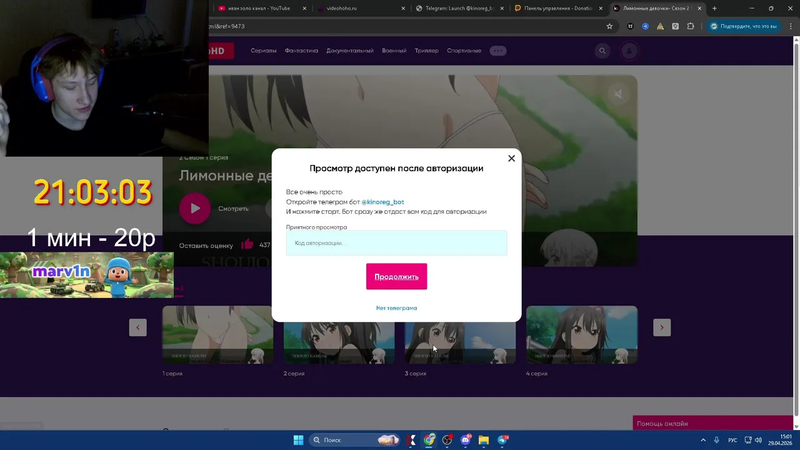800x450 pixels.
Task: Open the @kinoreg_bot telegram link
Action: click(x=382, y=202)
